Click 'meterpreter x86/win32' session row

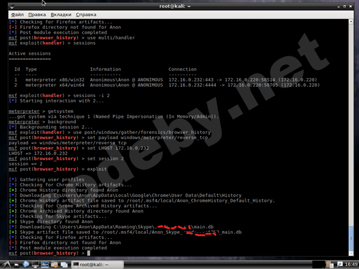point(167,80)
